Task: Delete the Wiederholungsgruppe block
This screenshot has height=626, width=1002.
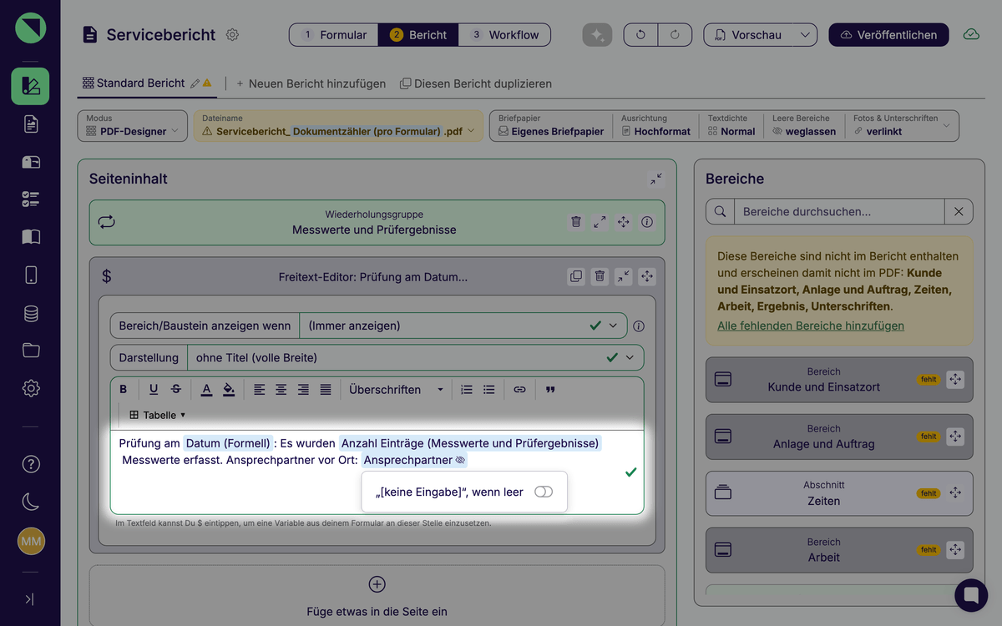Action: point(576,222)
